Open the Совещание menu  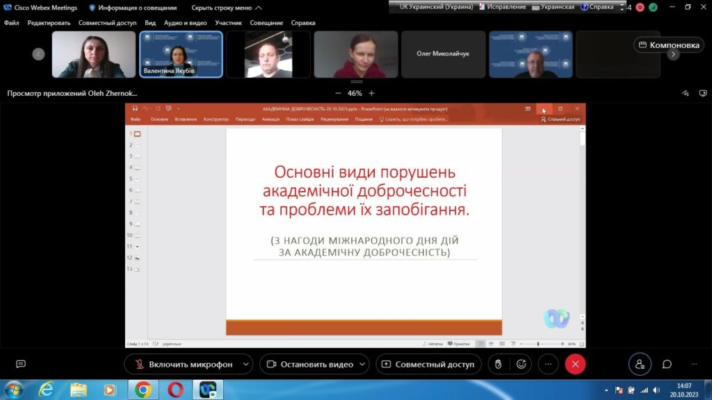click(266, 23)
